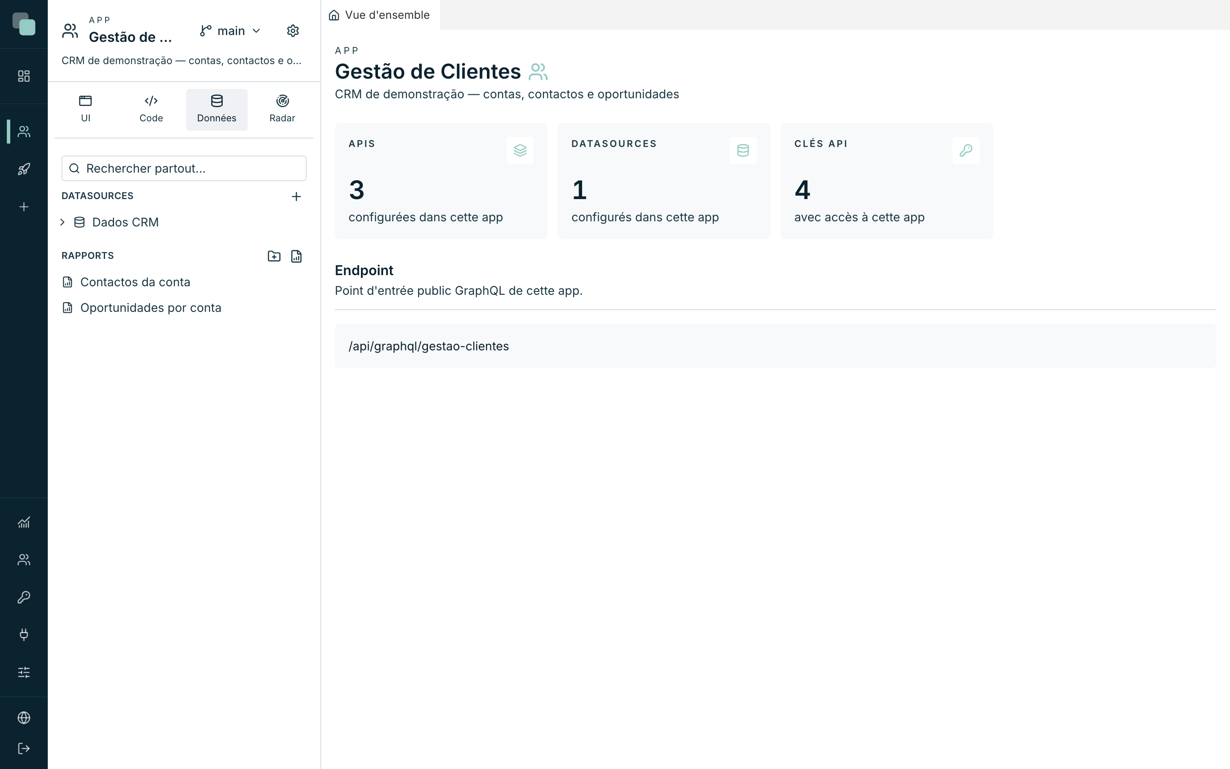The image size is (1230, 769).
Task: Open app settings gear icon
Action: click(293, 31)
